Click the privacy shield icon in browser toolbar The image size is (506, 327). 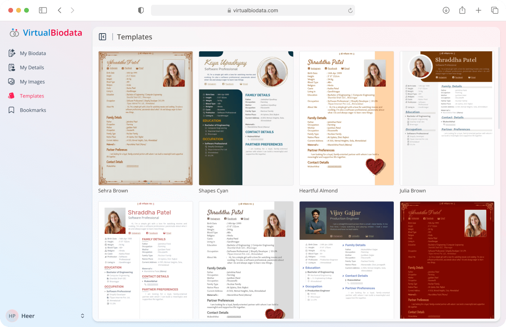140,10
